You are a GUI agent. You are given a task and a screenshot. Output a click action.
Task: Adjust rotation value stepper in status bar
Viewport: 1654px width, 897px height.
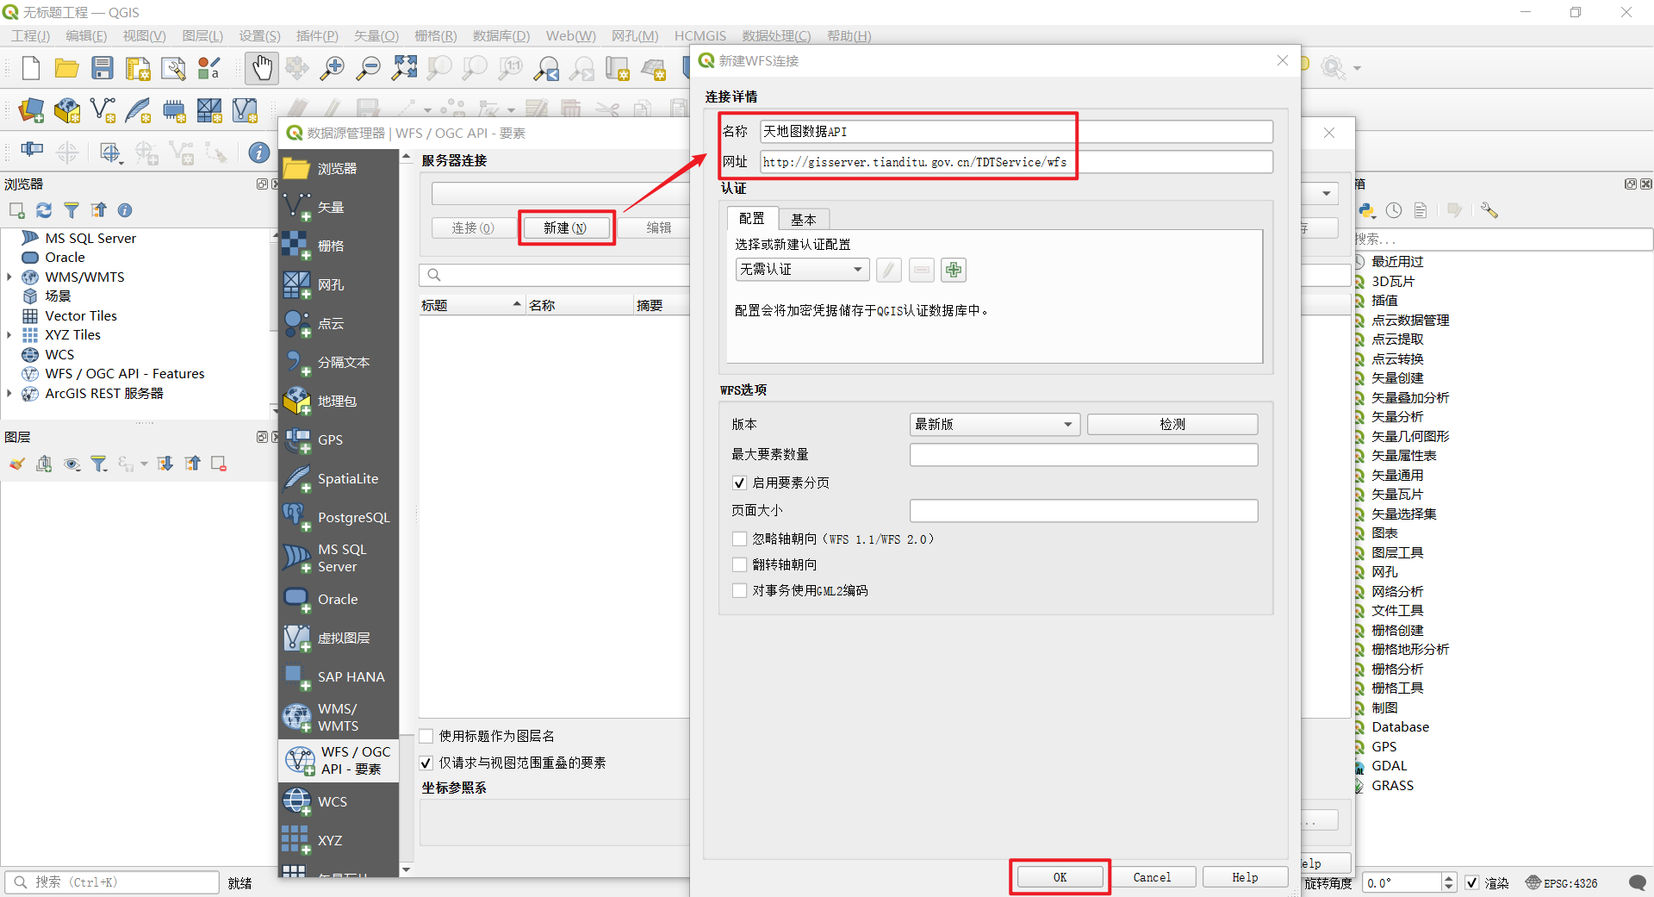click(1449, 883)
